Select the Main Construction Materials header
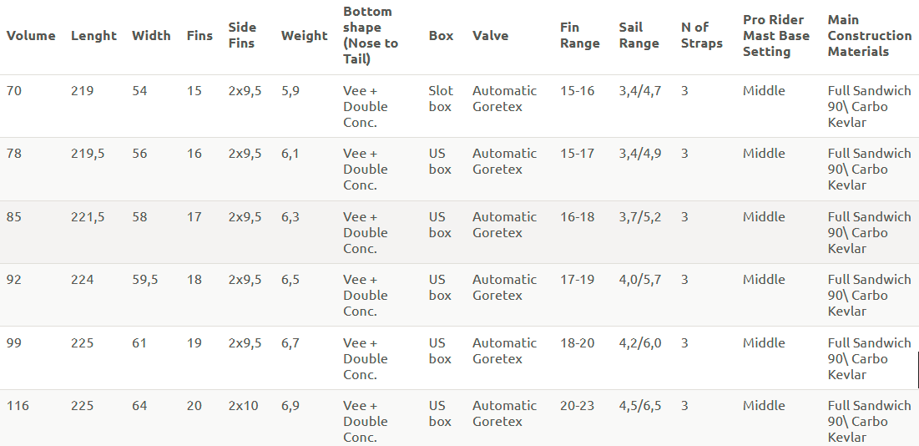The height and width of the screenshot is (446, 919). [869, 36]
